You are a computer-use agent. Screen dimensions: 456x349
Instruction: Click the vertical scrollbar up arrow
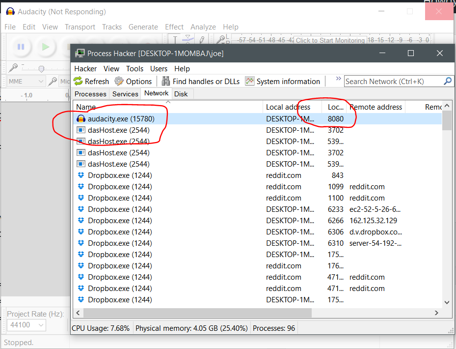(x=447, y=106)
